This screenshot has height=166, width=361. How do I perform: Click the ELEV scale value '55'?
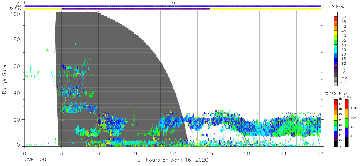(344, 22)
